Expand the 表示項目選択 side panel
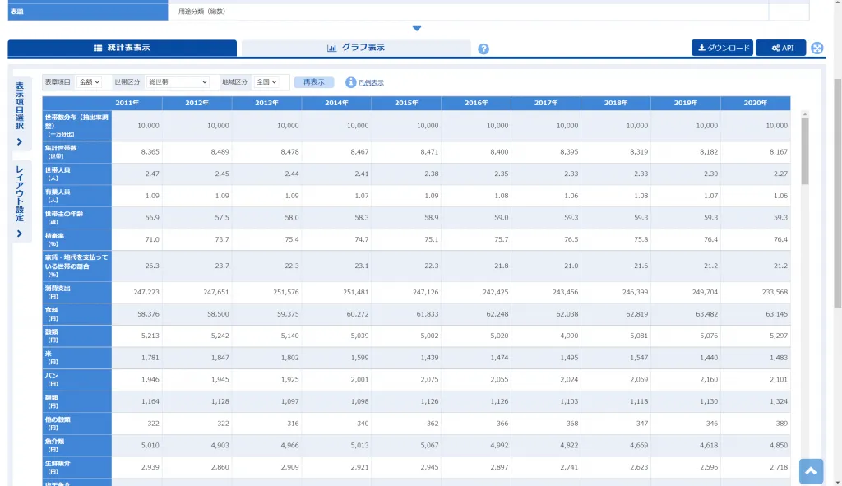The image size is (842, 486). coord(20,113)
